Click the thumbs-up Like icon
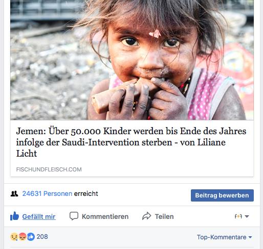Image resolution: width=263 pixels, height=249 pixels. tap(14, 216)
